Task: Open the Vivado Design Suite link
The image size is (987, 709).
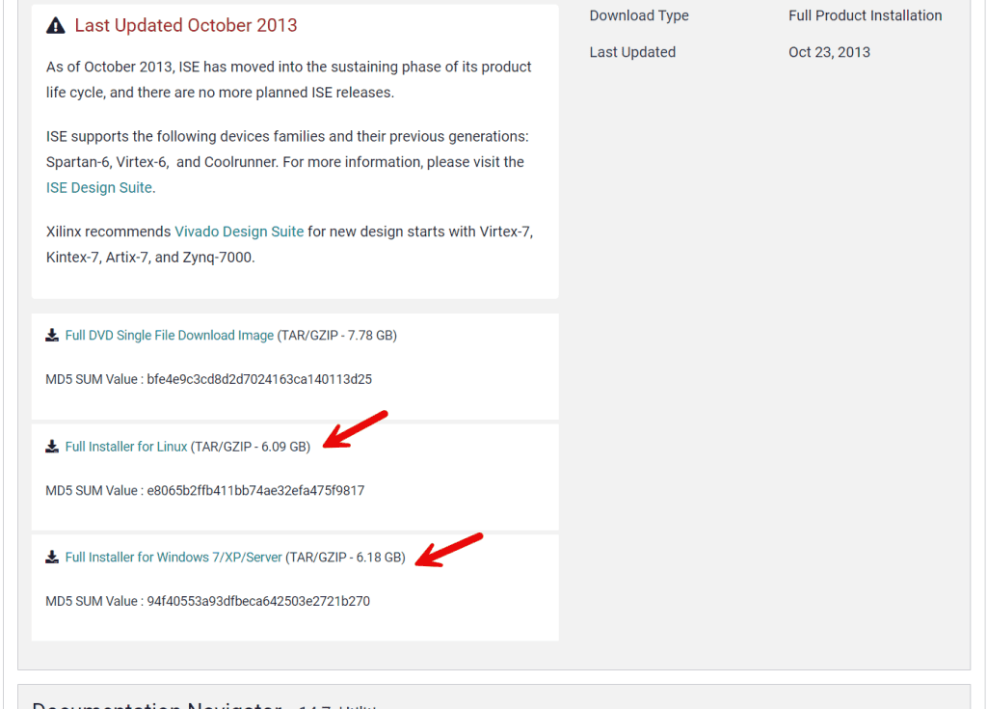Action: (239, 232)
